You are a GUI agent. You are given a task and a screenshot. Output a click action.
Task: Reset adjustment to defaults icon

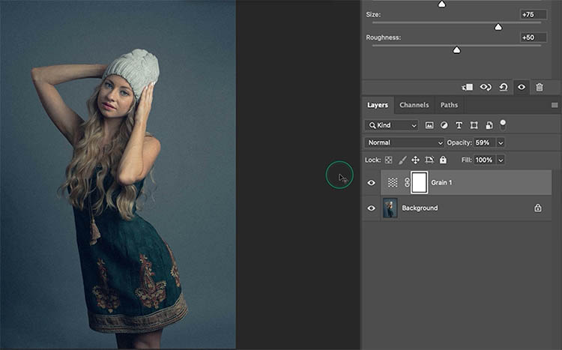pos(504,87)
